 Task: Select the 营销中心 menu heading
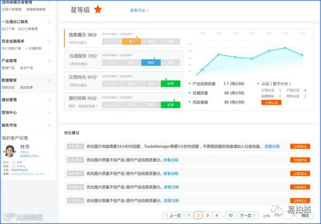point(9,113)
